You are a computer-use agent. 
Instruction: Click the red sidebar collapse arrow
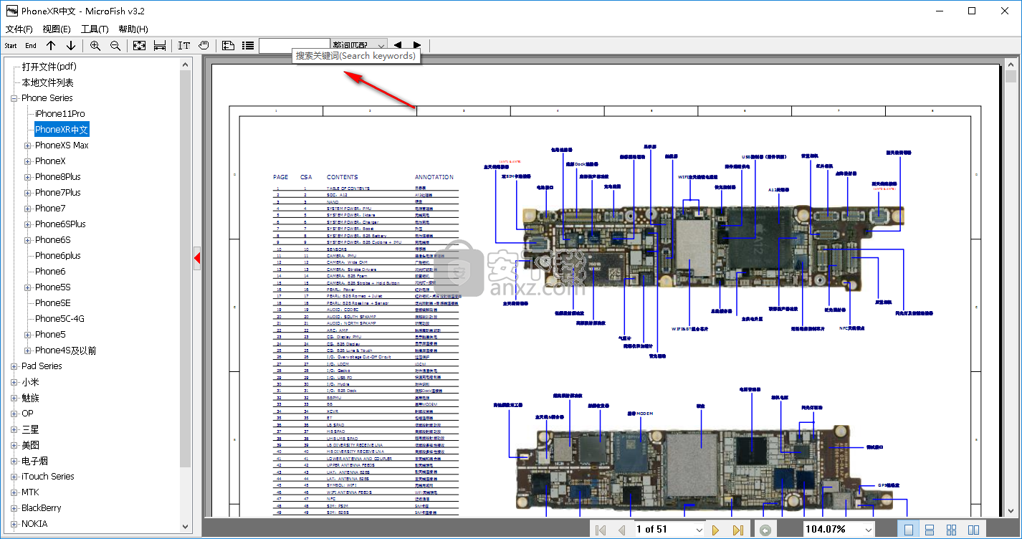tap(197, 259)
